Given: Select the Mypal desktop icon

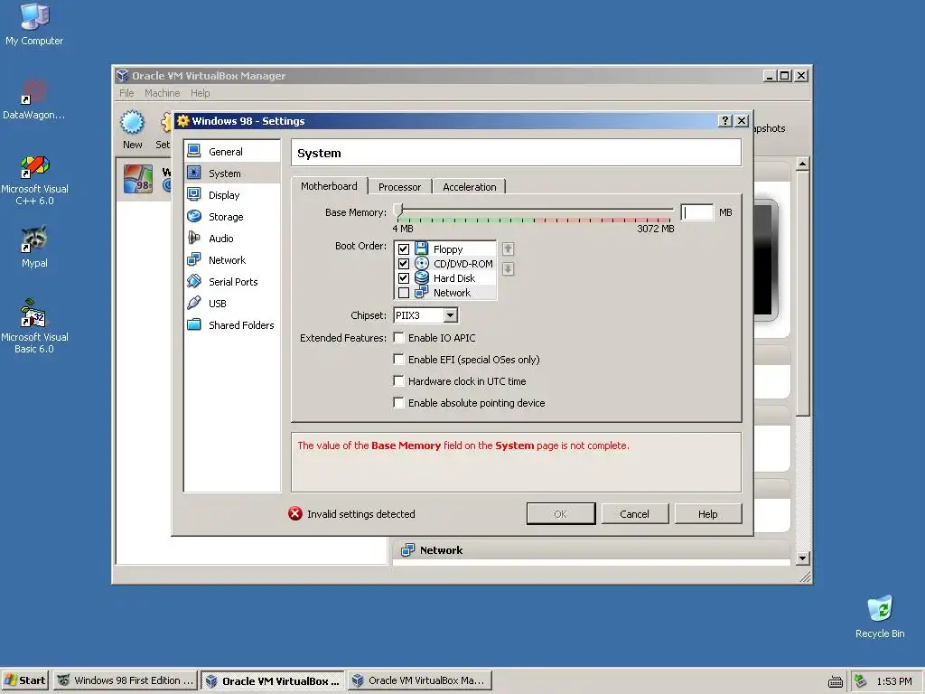Looking at the screenshot, I should pos(34,247).
